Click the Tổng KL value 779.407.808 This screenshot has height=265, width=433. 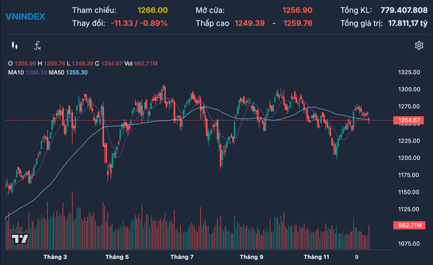(404, 11)
